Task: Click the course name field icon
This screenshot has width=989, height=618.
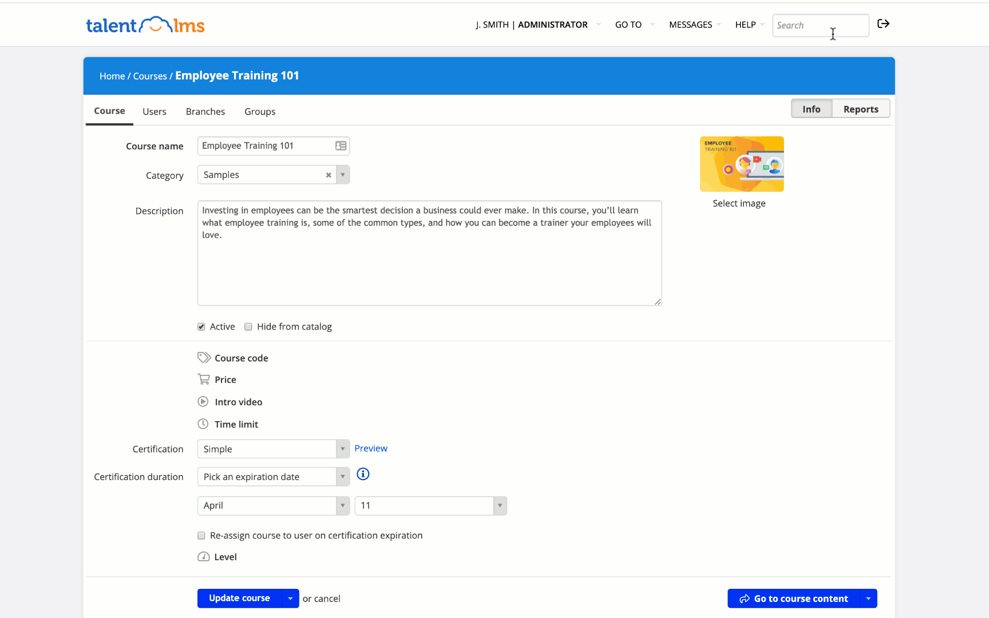Action: 341,146
